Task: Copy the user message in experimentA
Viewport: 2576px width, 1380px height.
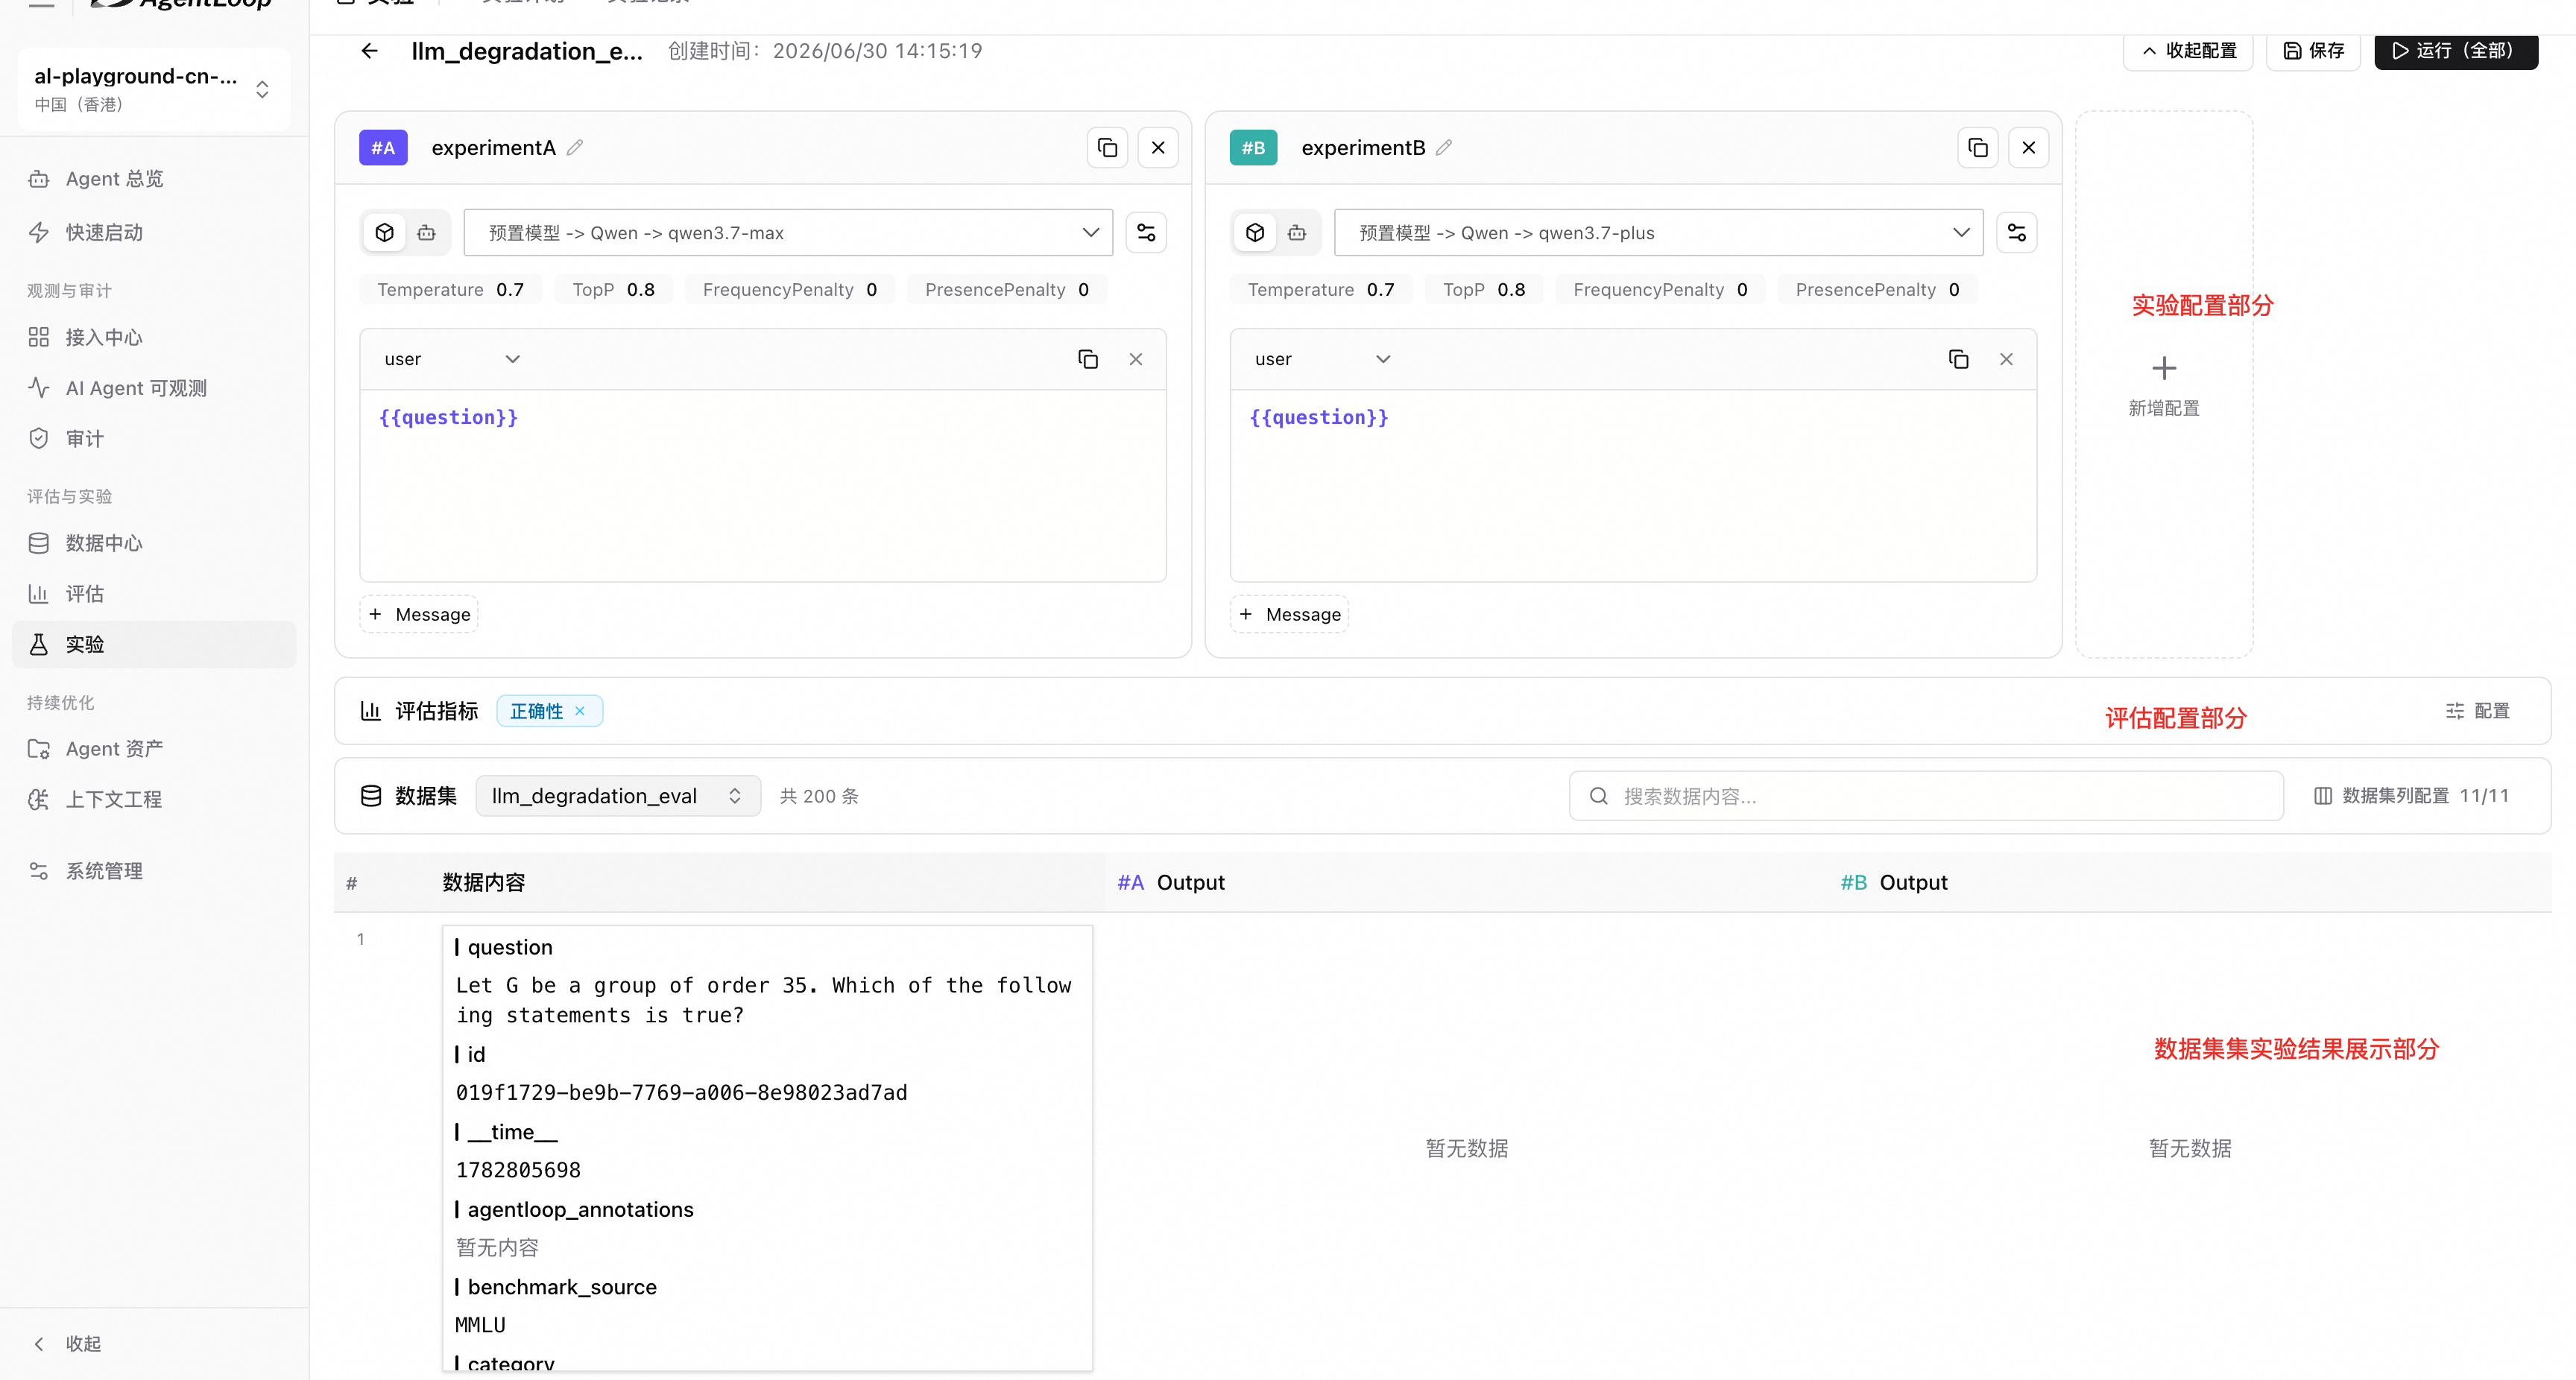Action: coord(1088,359)
